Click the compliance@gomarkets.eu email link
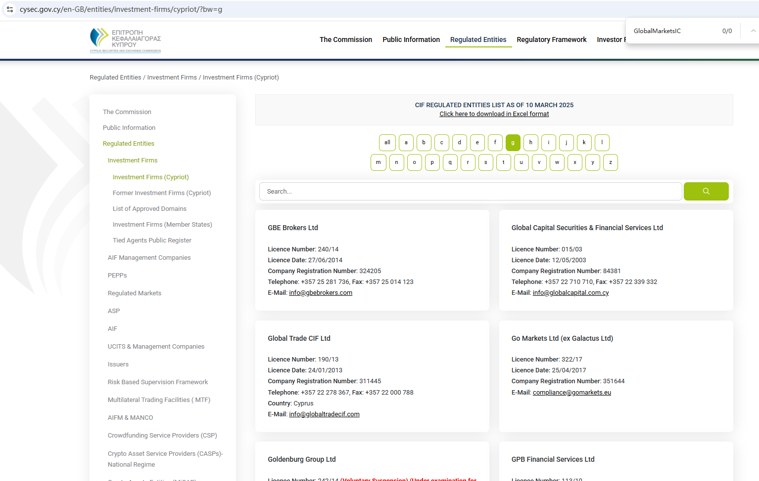759x481 pixels. (x=571, y=393)
